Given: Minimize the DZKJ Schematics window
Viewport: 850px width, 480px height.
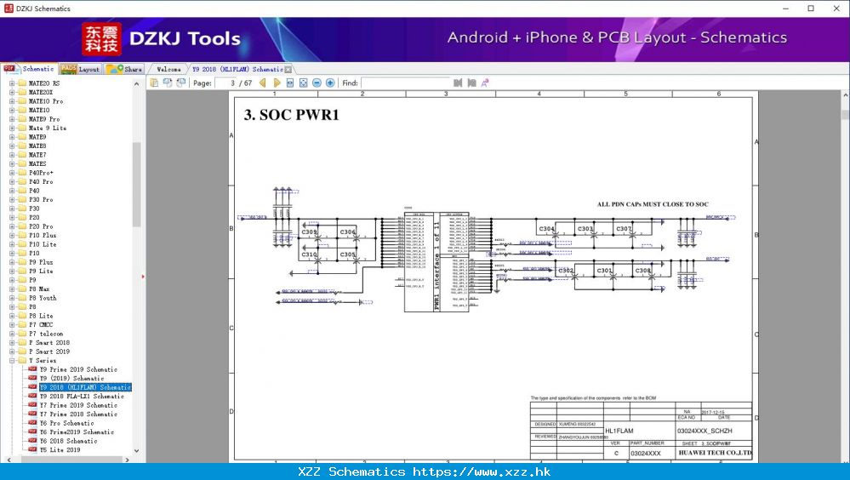Looking at the screenshot, I should pyautogui.click(x=786, y=9).
